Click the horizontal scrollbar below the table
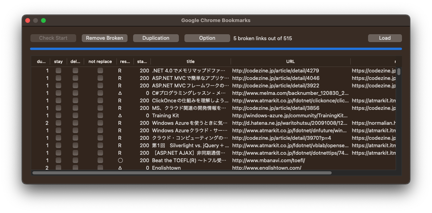The image size is (432, 213). coord(182,173)
